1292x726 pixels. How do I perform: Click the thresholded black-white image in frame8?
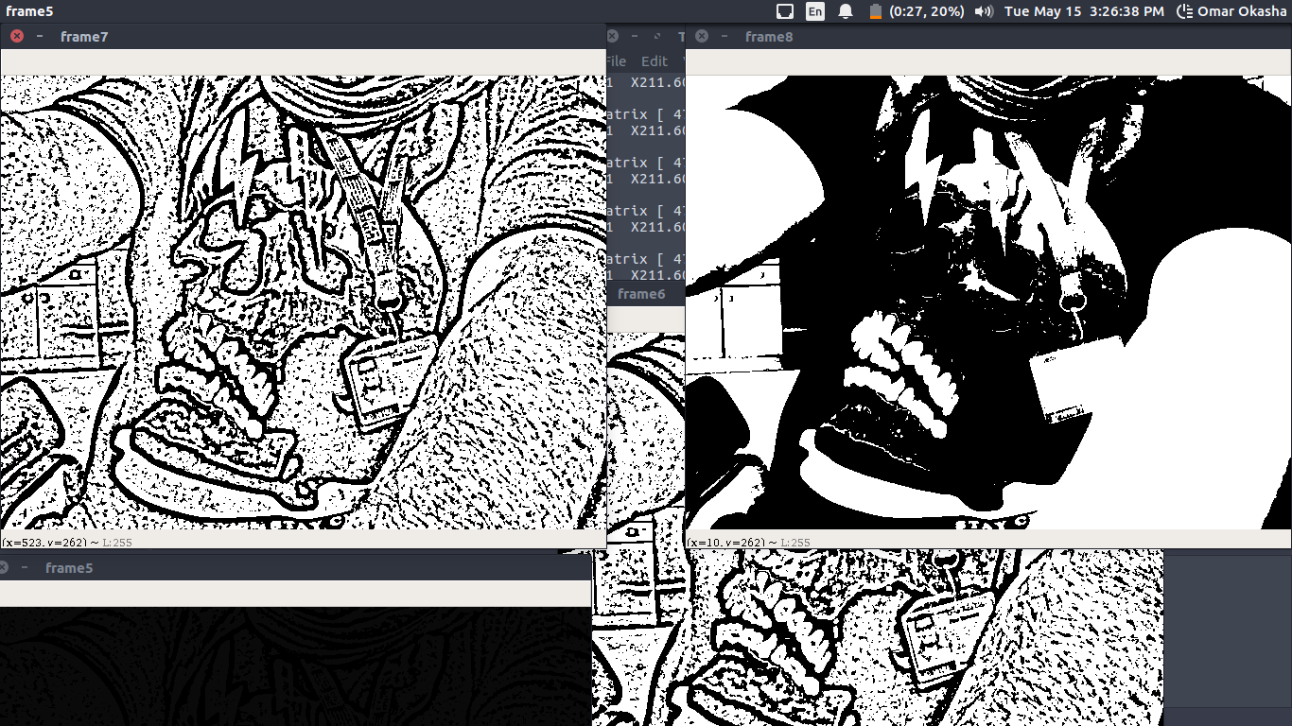point(988,302)
